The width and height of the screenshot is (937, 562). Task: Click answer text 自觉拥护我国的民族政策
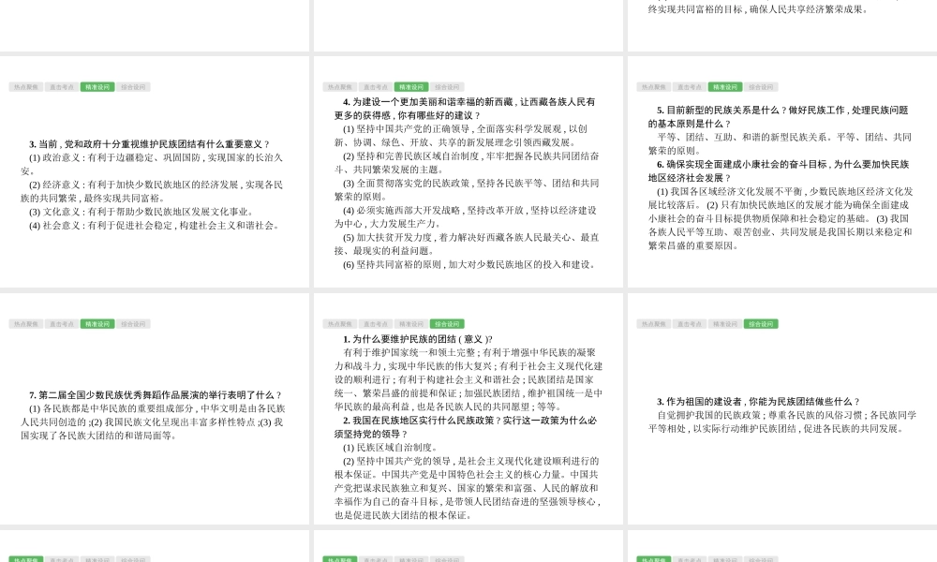pyautogui.click(x=782, y=421)
